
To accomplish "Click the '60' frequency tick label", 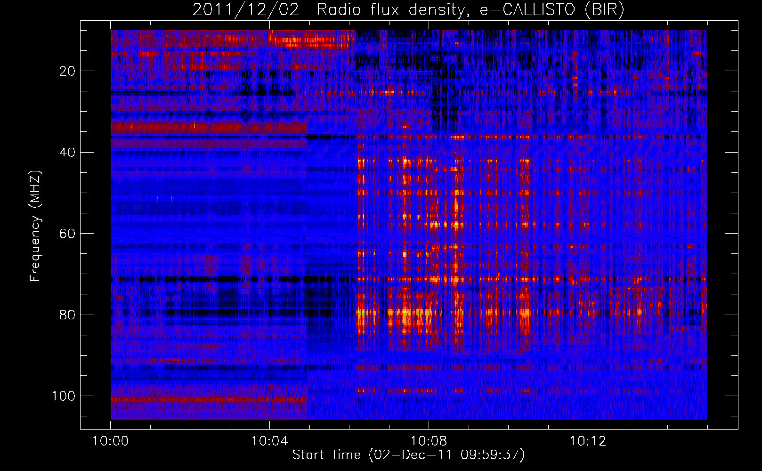I will [x=68, y=234].
